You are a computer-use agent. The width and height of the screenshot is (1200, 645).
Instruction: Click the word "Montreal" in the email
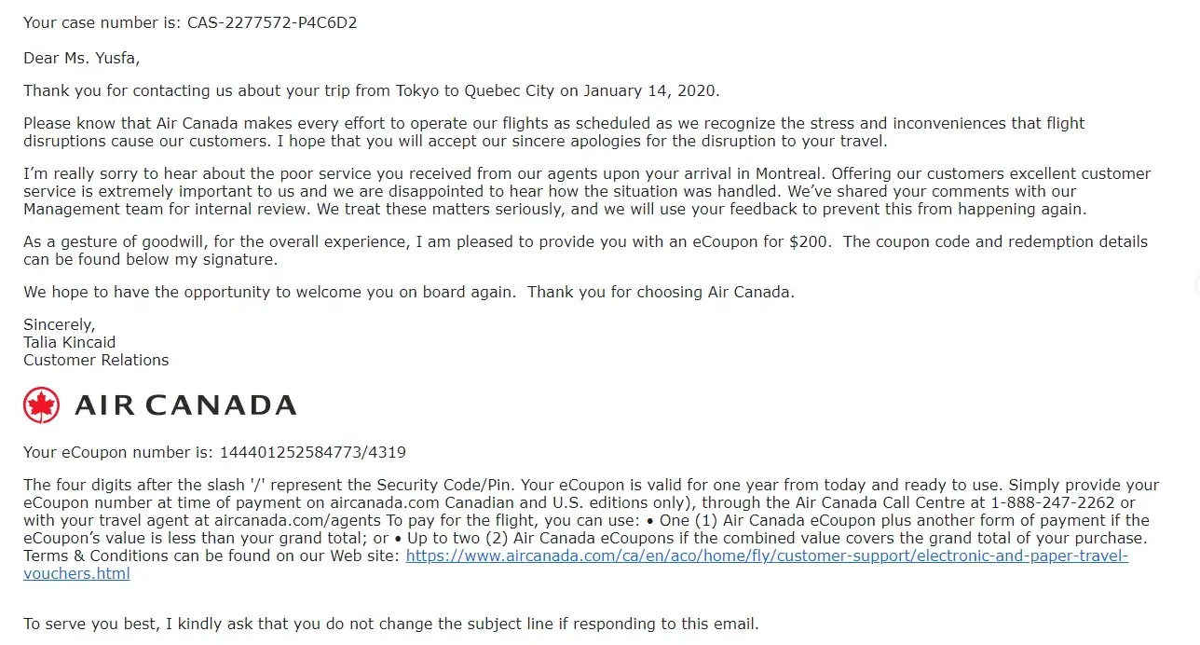coord(790,173)
